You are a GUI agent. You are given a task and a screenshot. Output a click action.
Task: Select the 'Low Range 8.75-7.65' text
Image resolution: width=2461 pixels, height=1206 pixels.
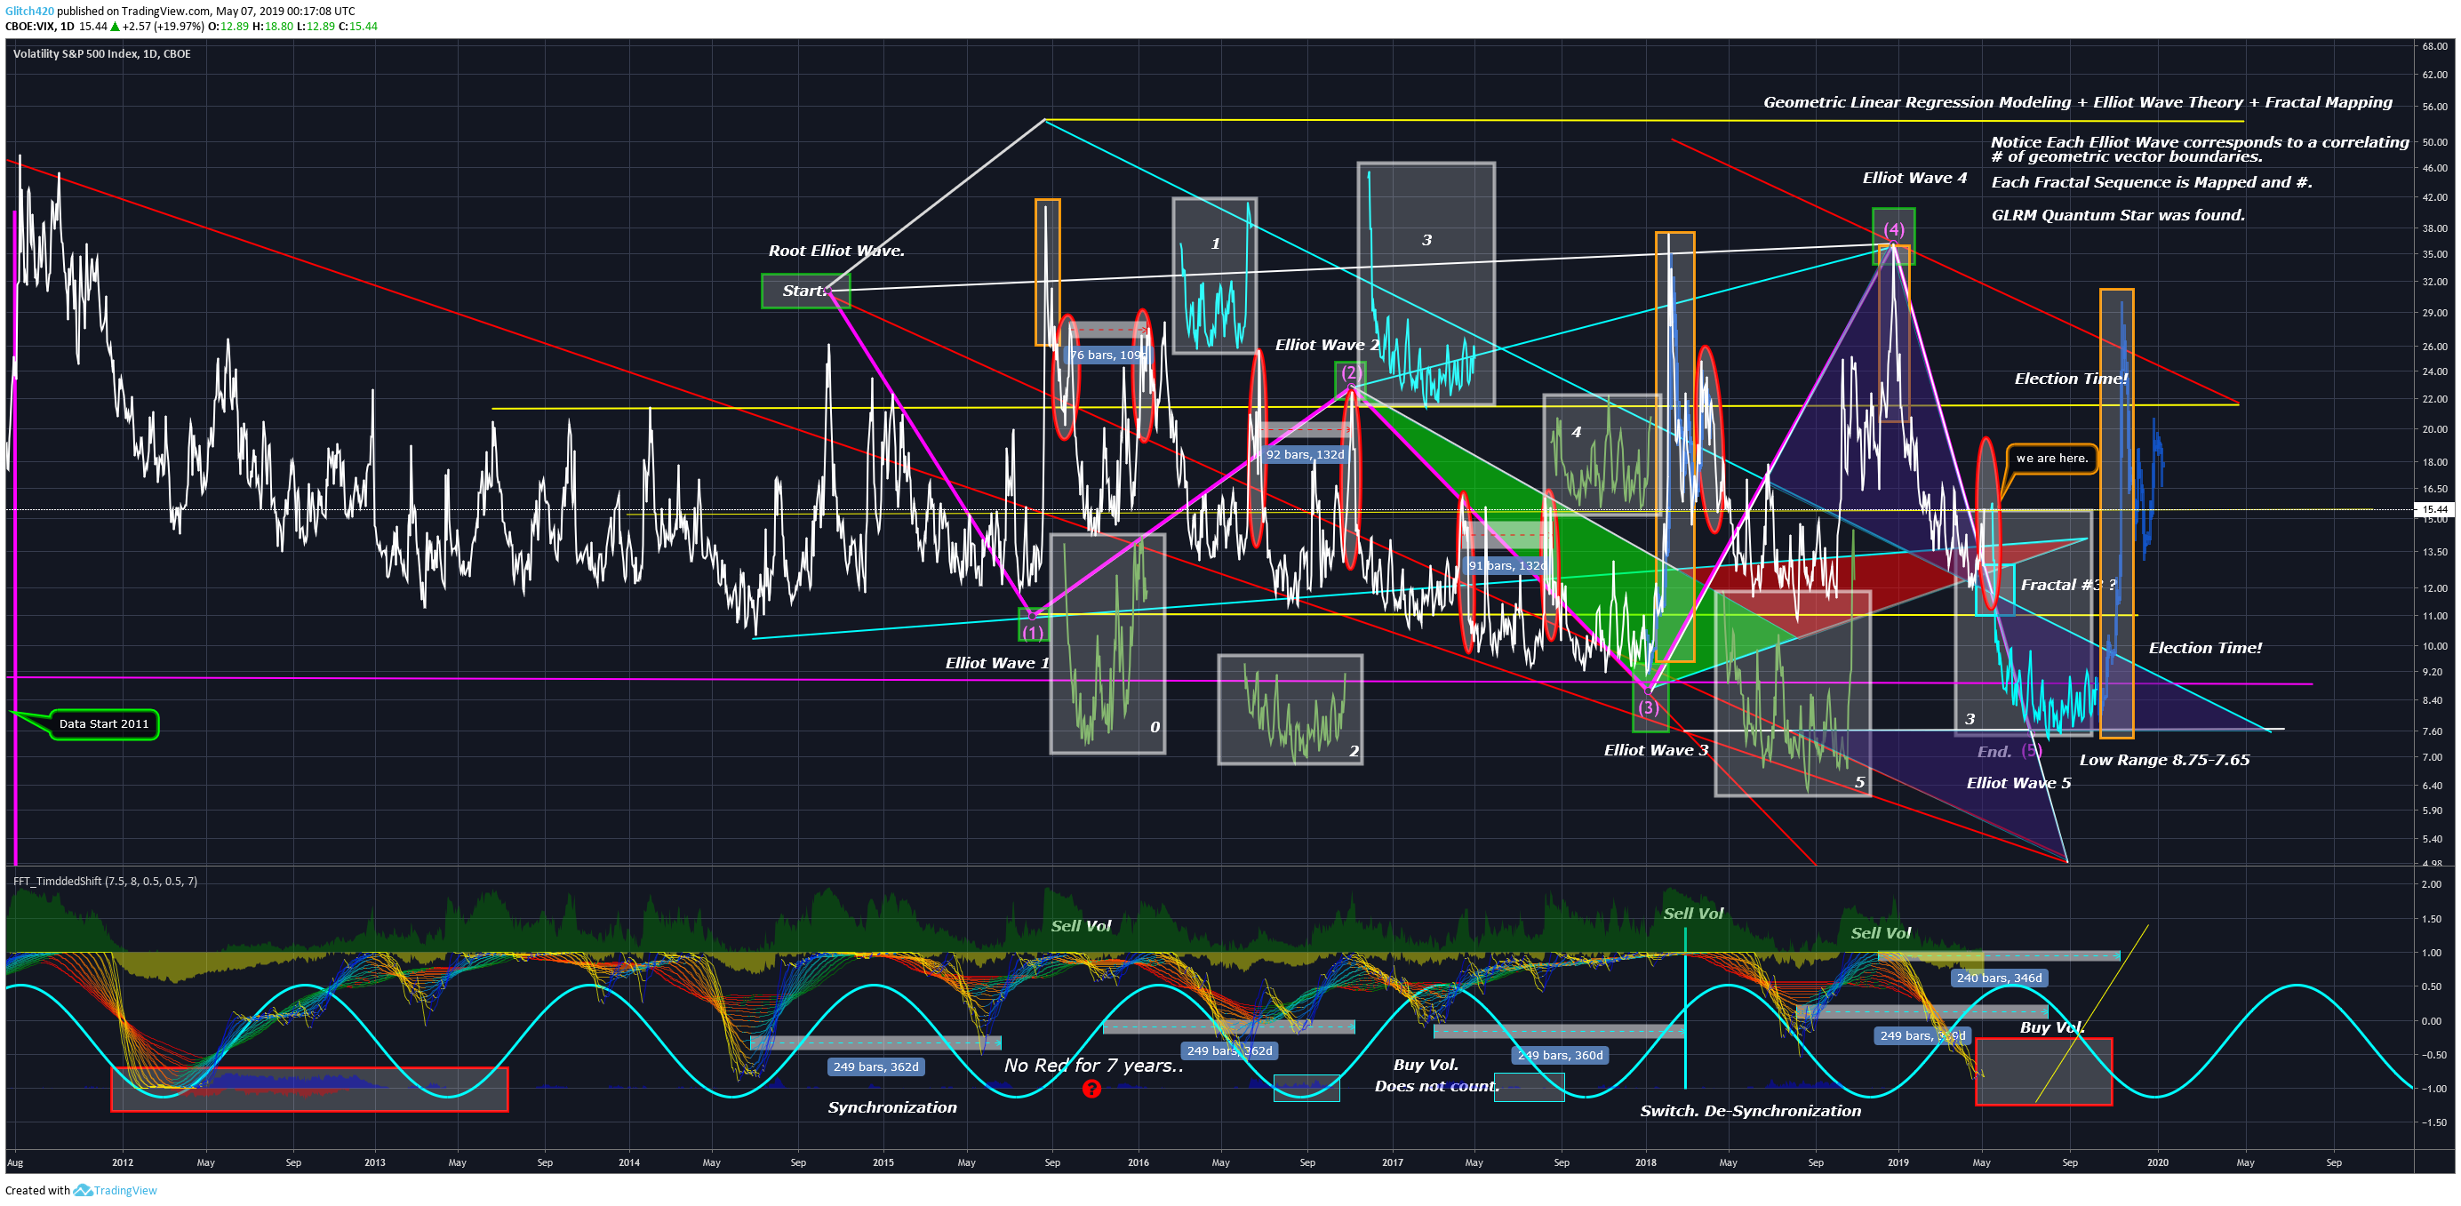(x=2164, y=760)
